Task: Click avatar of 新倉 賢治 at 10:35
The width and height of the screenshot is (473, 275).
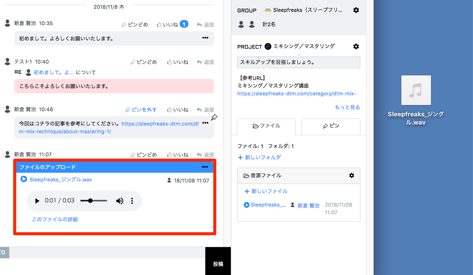Action: pyautogui.click(x=7, y=23)
